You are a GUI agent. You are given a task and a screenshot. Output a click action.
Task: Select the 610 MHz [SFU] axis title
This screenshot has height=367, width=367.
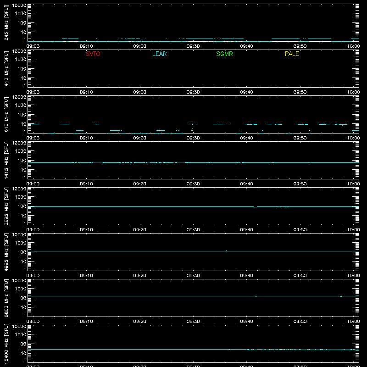coord(6,114)
